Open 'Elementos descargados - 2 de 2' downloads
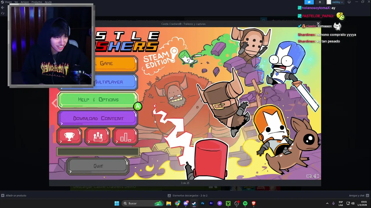The height and width of the screenshot is (208, 371). (x=188, y=196)
